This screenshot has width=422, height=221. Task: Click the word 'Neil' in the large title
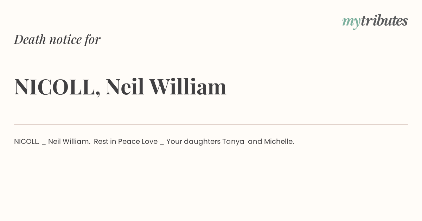(x=125, y=86)
